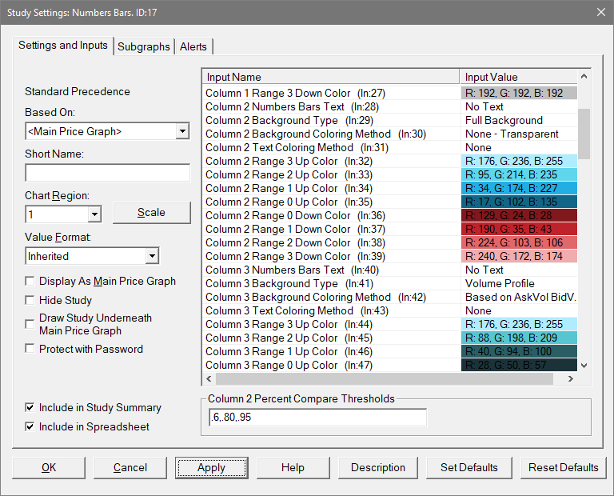
Task: Enable Protect with Password option
Action: point(30,350)
